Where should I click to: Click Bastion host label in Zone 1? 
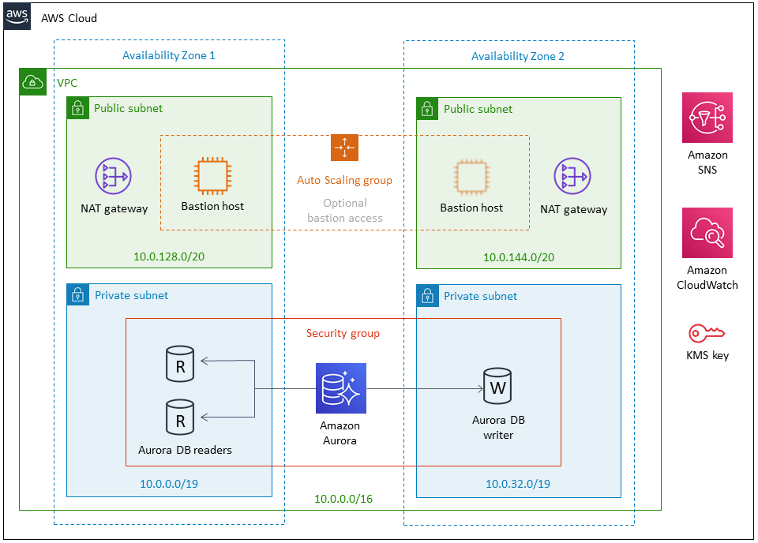212,206
